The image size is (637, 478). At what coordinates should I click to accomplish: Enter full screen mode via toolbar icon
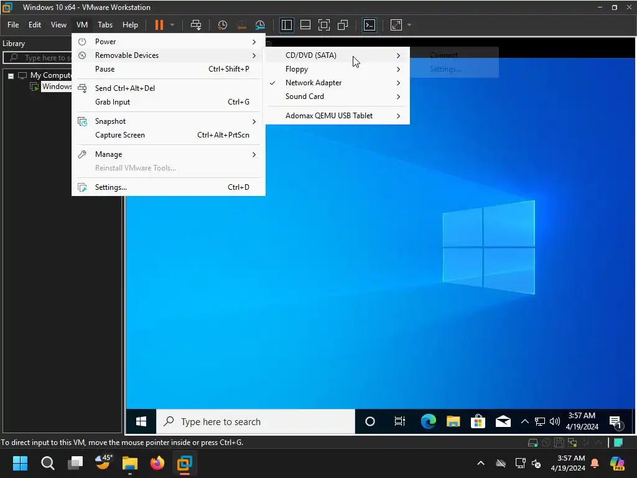[323, 25]
